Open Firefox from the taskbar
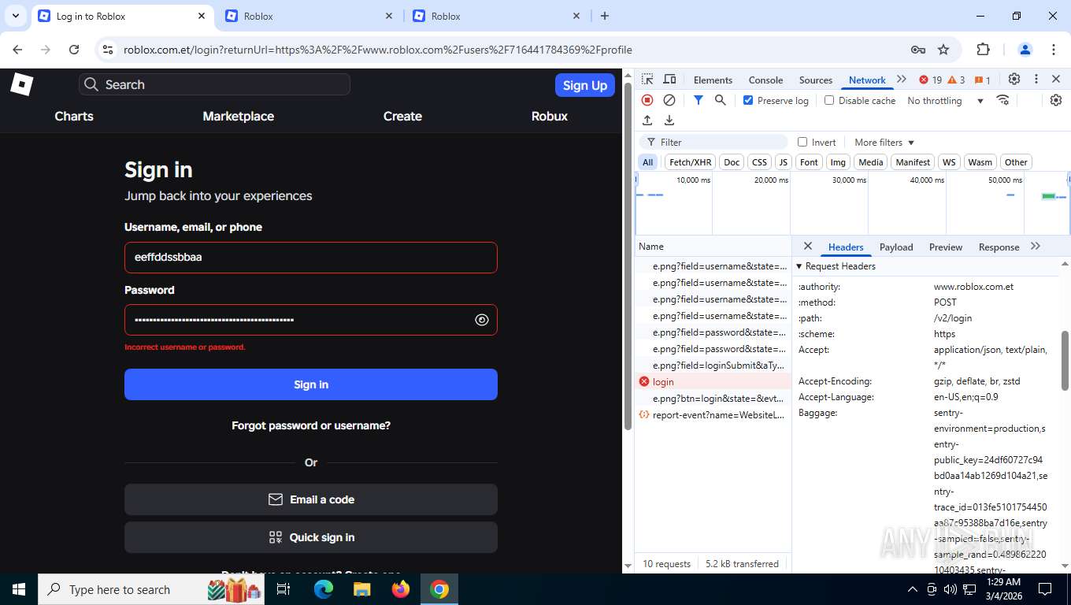 [x=401, y=589]
